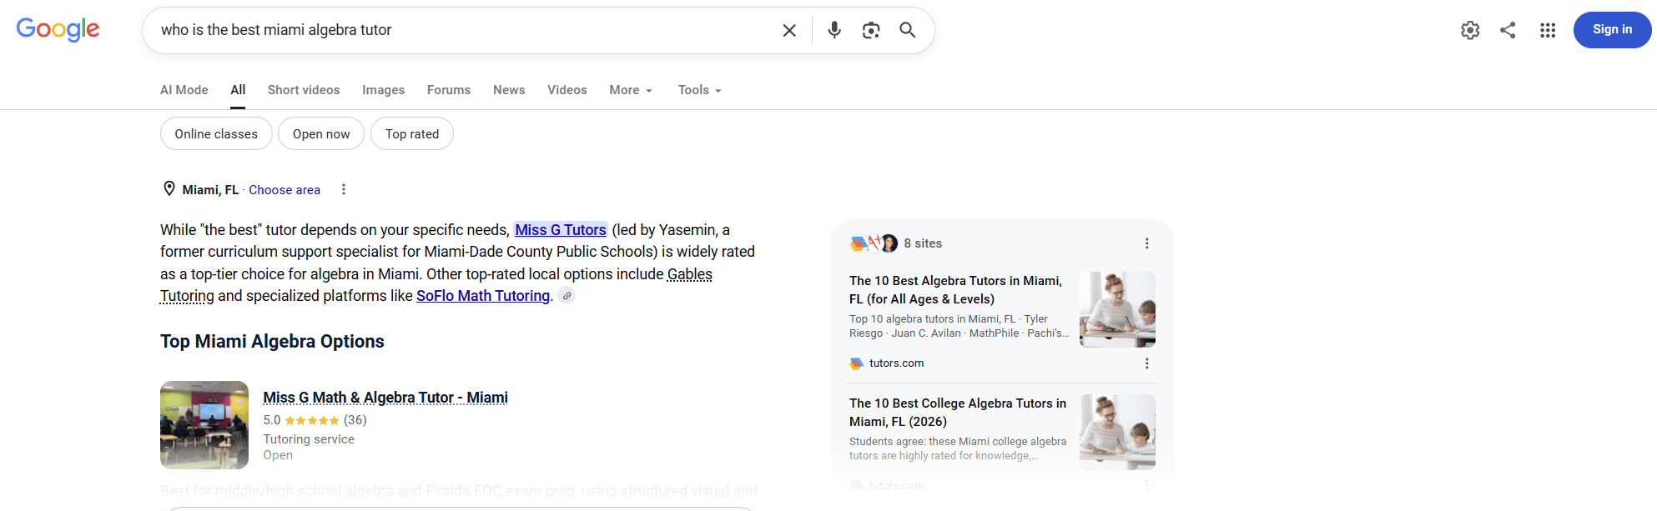The image size is (1657, 511).
Task: Clear the search query with X icon
Action: coord(789,30)
